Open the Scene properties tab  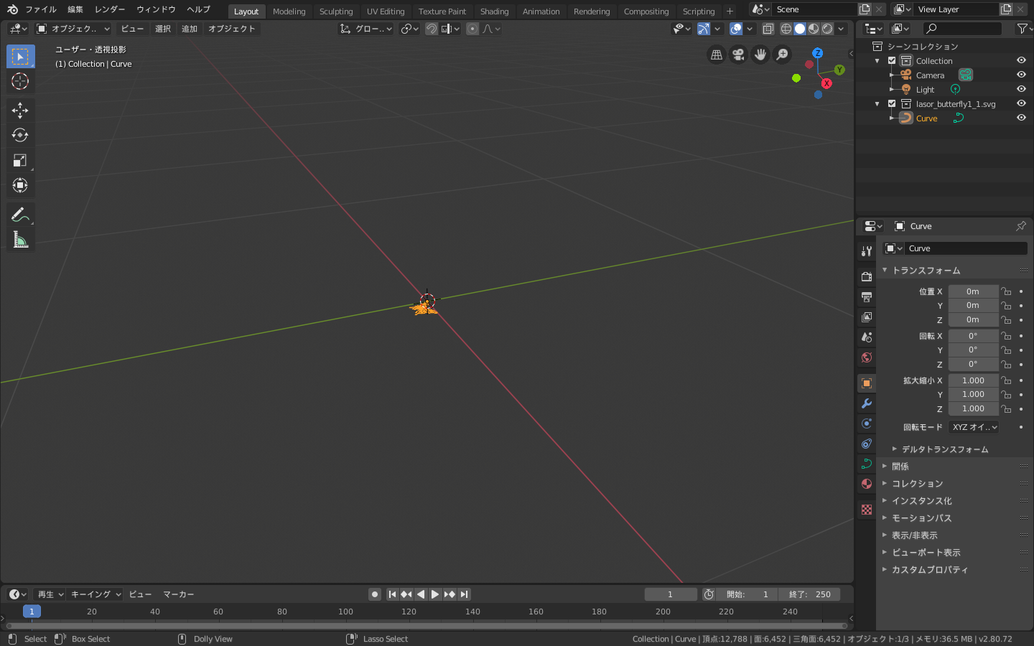pos(867,337)
